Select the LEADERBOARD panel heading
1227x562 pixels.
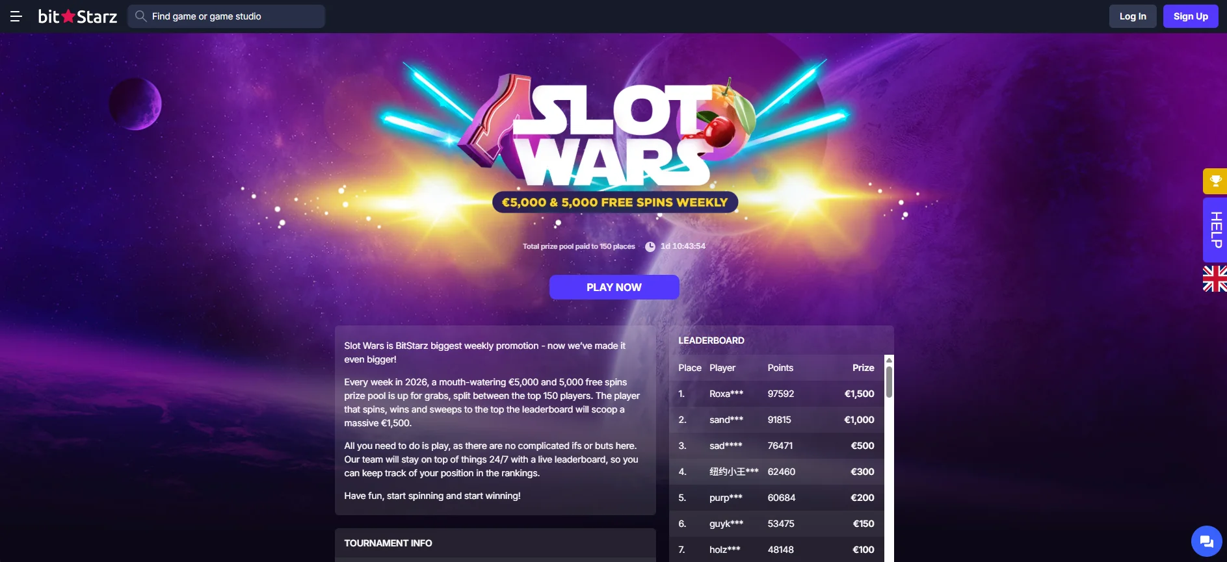[711, 340]
